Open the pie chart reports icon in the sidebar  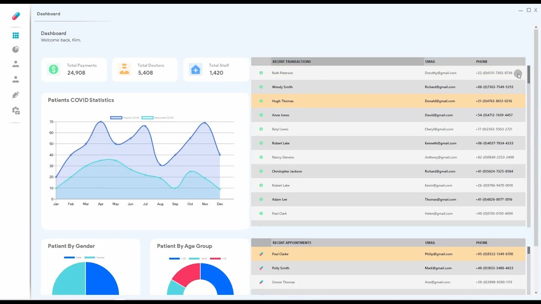coord(16,49)
